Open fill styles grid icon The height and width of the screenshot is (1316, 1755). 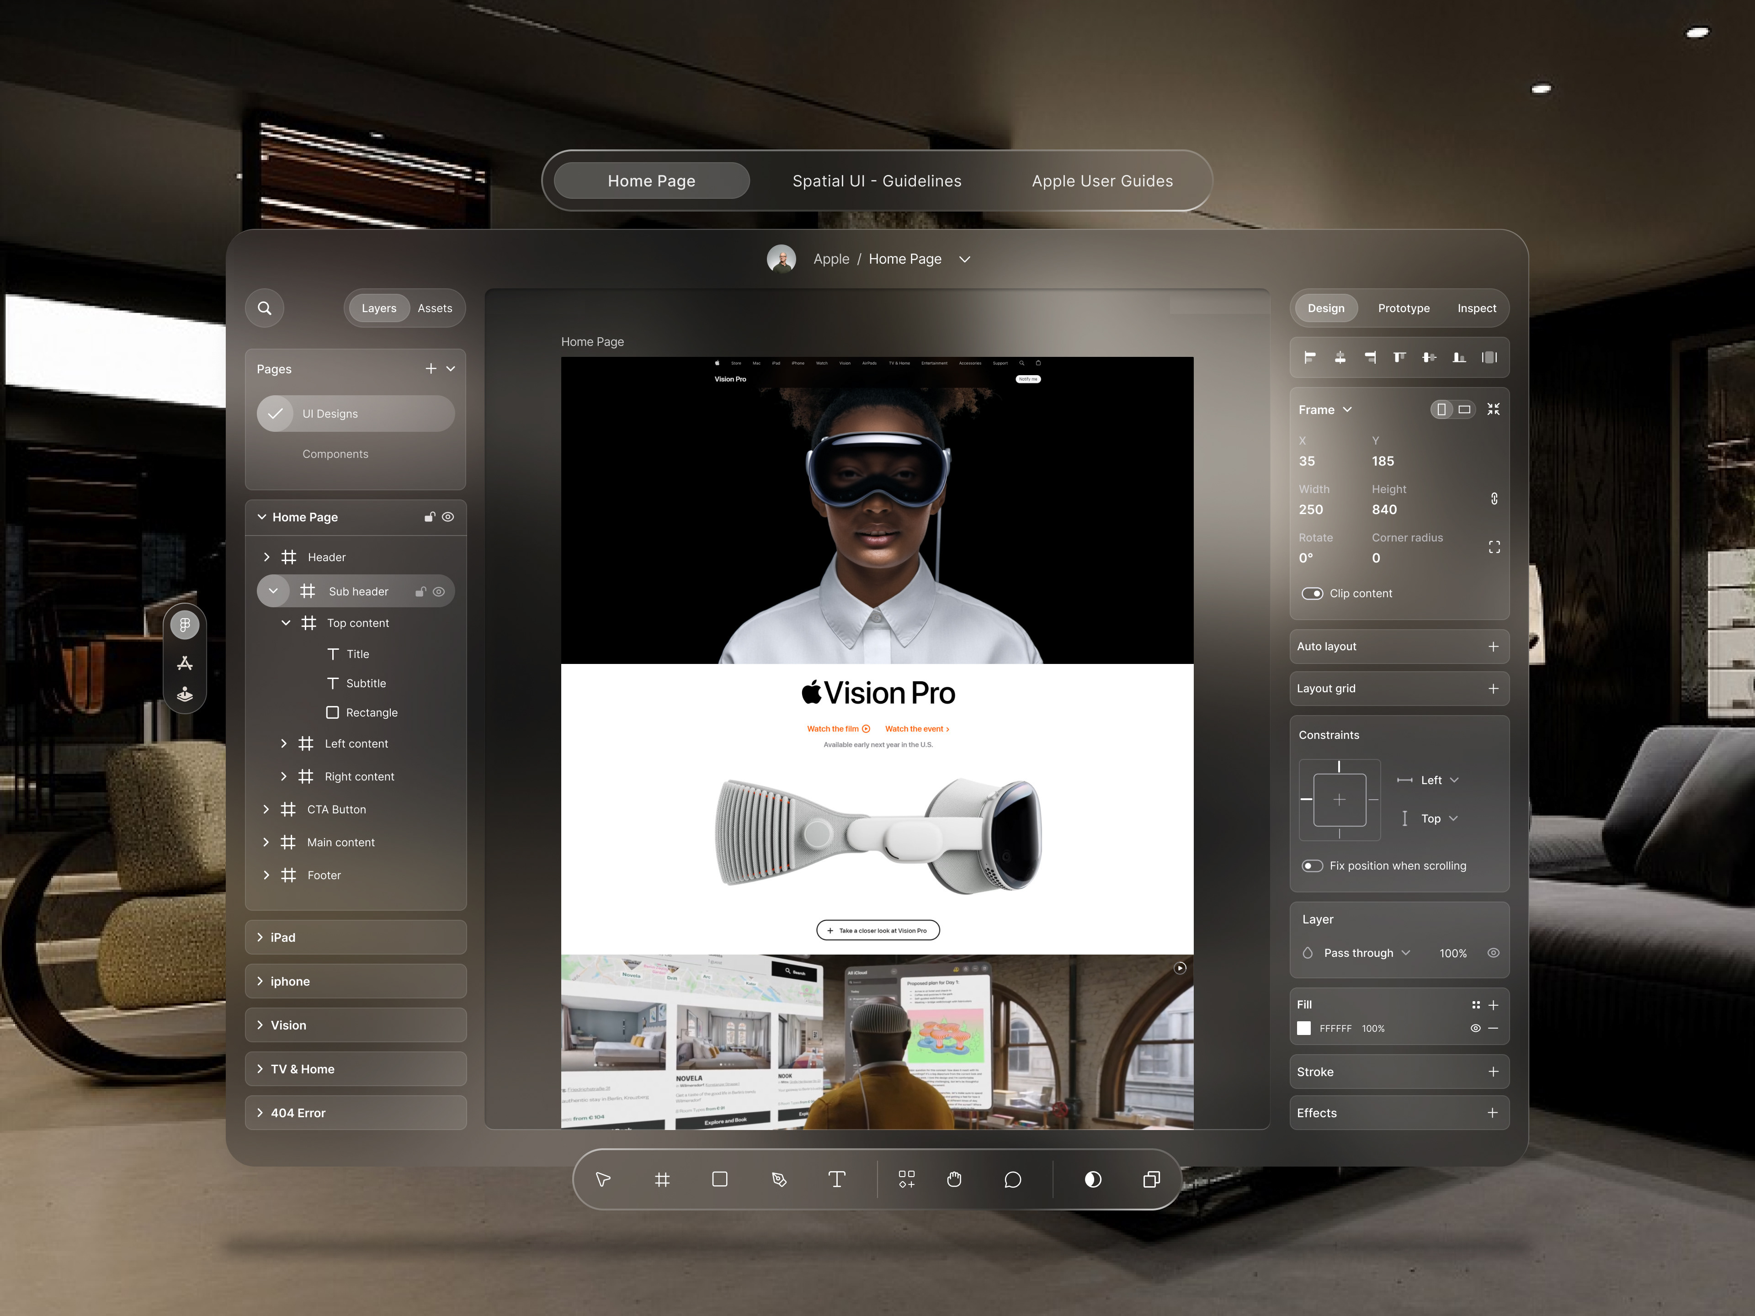click(1476, 1005)
